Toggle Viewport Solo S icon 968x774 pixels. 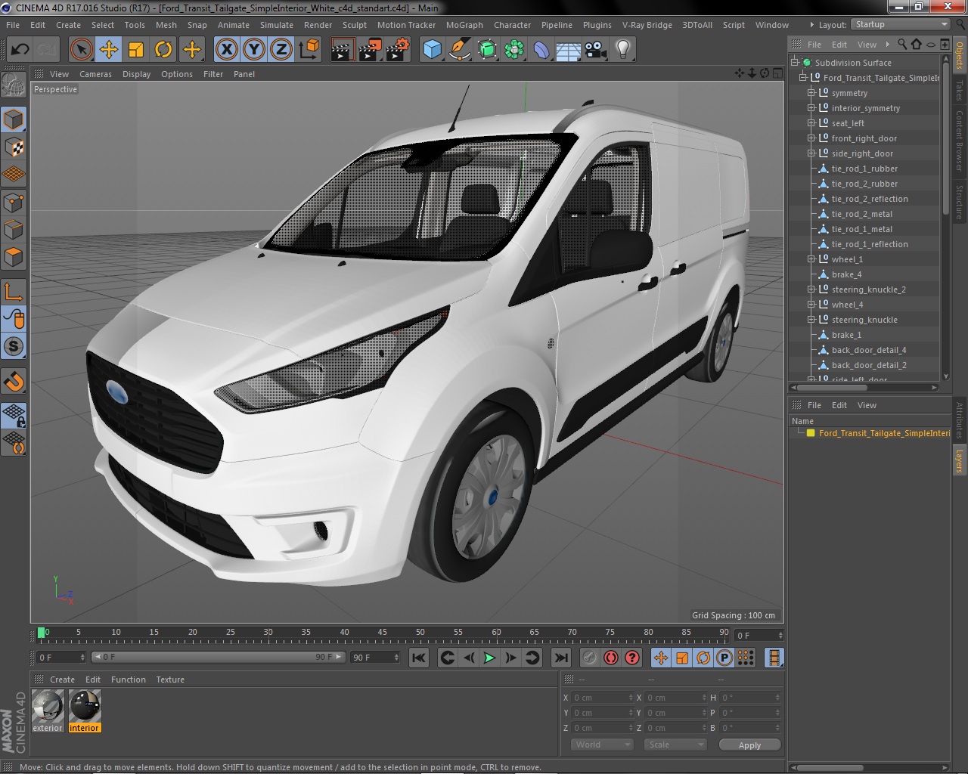[14, 346]
